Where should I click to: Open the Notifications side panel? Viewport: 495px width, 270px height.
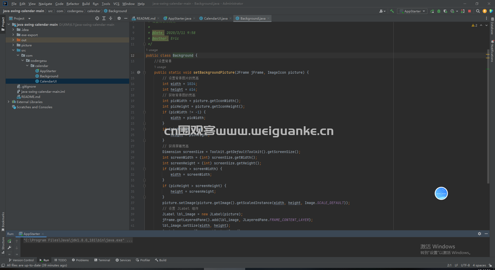pos(492,51)
